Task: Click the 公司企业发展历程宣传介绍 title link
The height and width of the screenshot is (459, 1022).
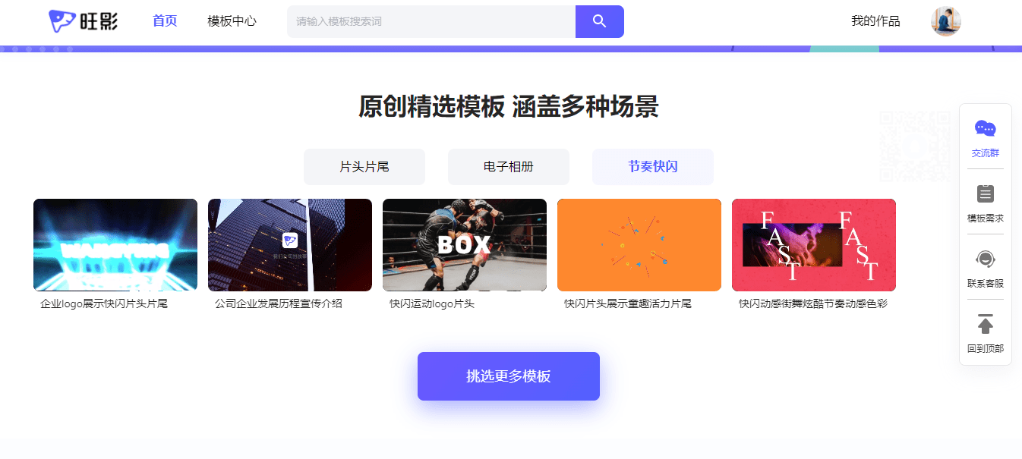Action: tap(279, 303)
